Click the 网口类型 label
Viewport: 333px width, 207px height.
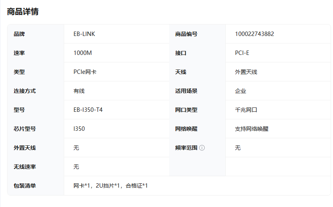(186, 110)
